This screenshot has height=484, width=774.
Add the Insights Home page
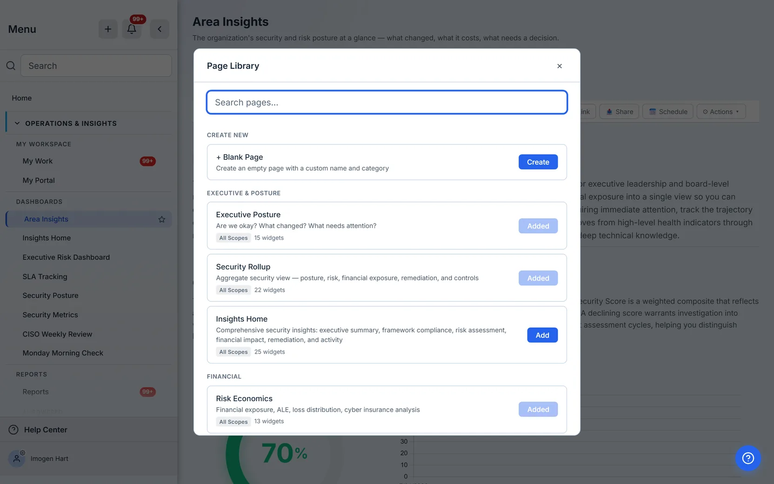(x=542, y=335)
